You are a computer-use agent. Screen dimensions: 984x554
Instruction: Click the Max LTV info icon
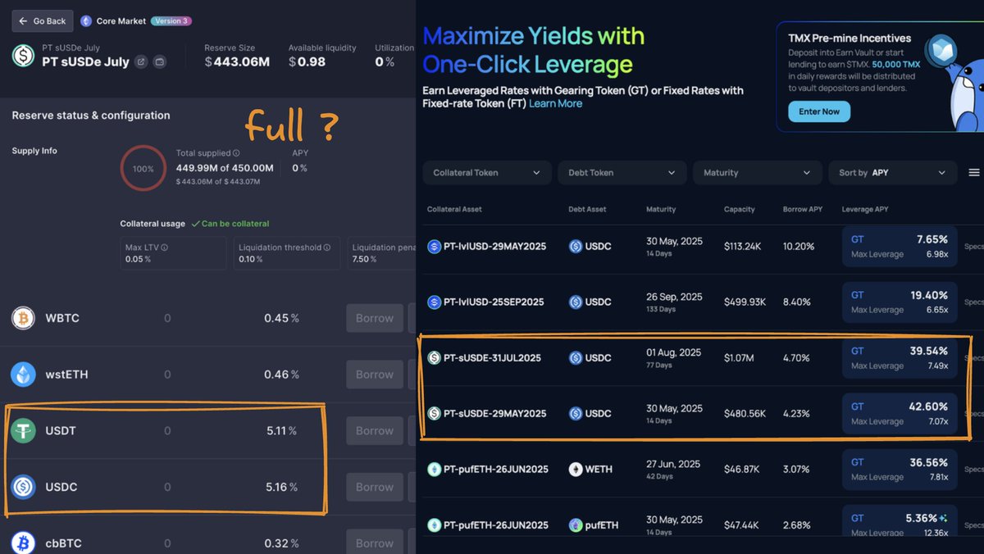(x=165, y=247)
